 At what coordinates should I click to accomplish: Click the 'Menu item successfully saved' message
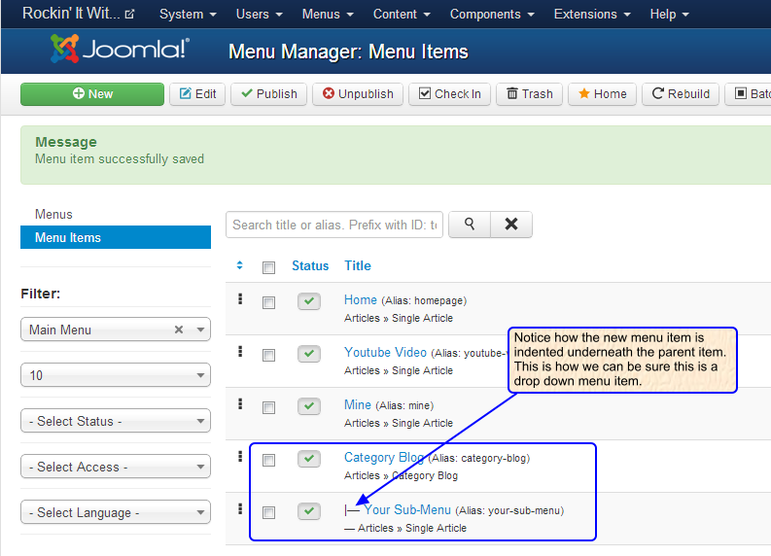[120, 159]
